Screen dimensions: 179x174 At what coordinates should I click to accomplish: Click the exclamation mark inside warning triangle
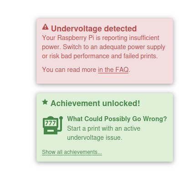(x=45, y=27)
